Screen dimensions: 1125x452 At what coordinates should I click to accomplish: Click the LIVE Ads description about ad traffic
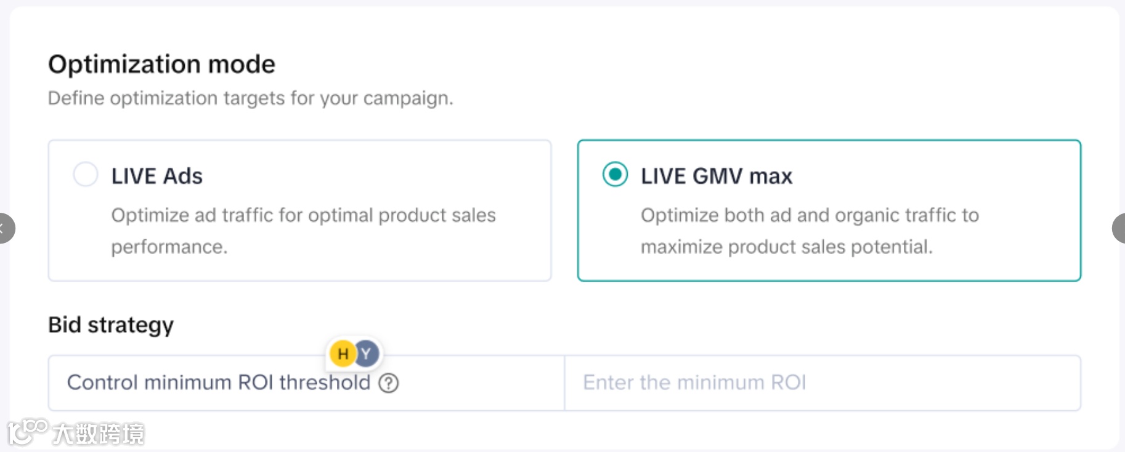pos(303,215)
